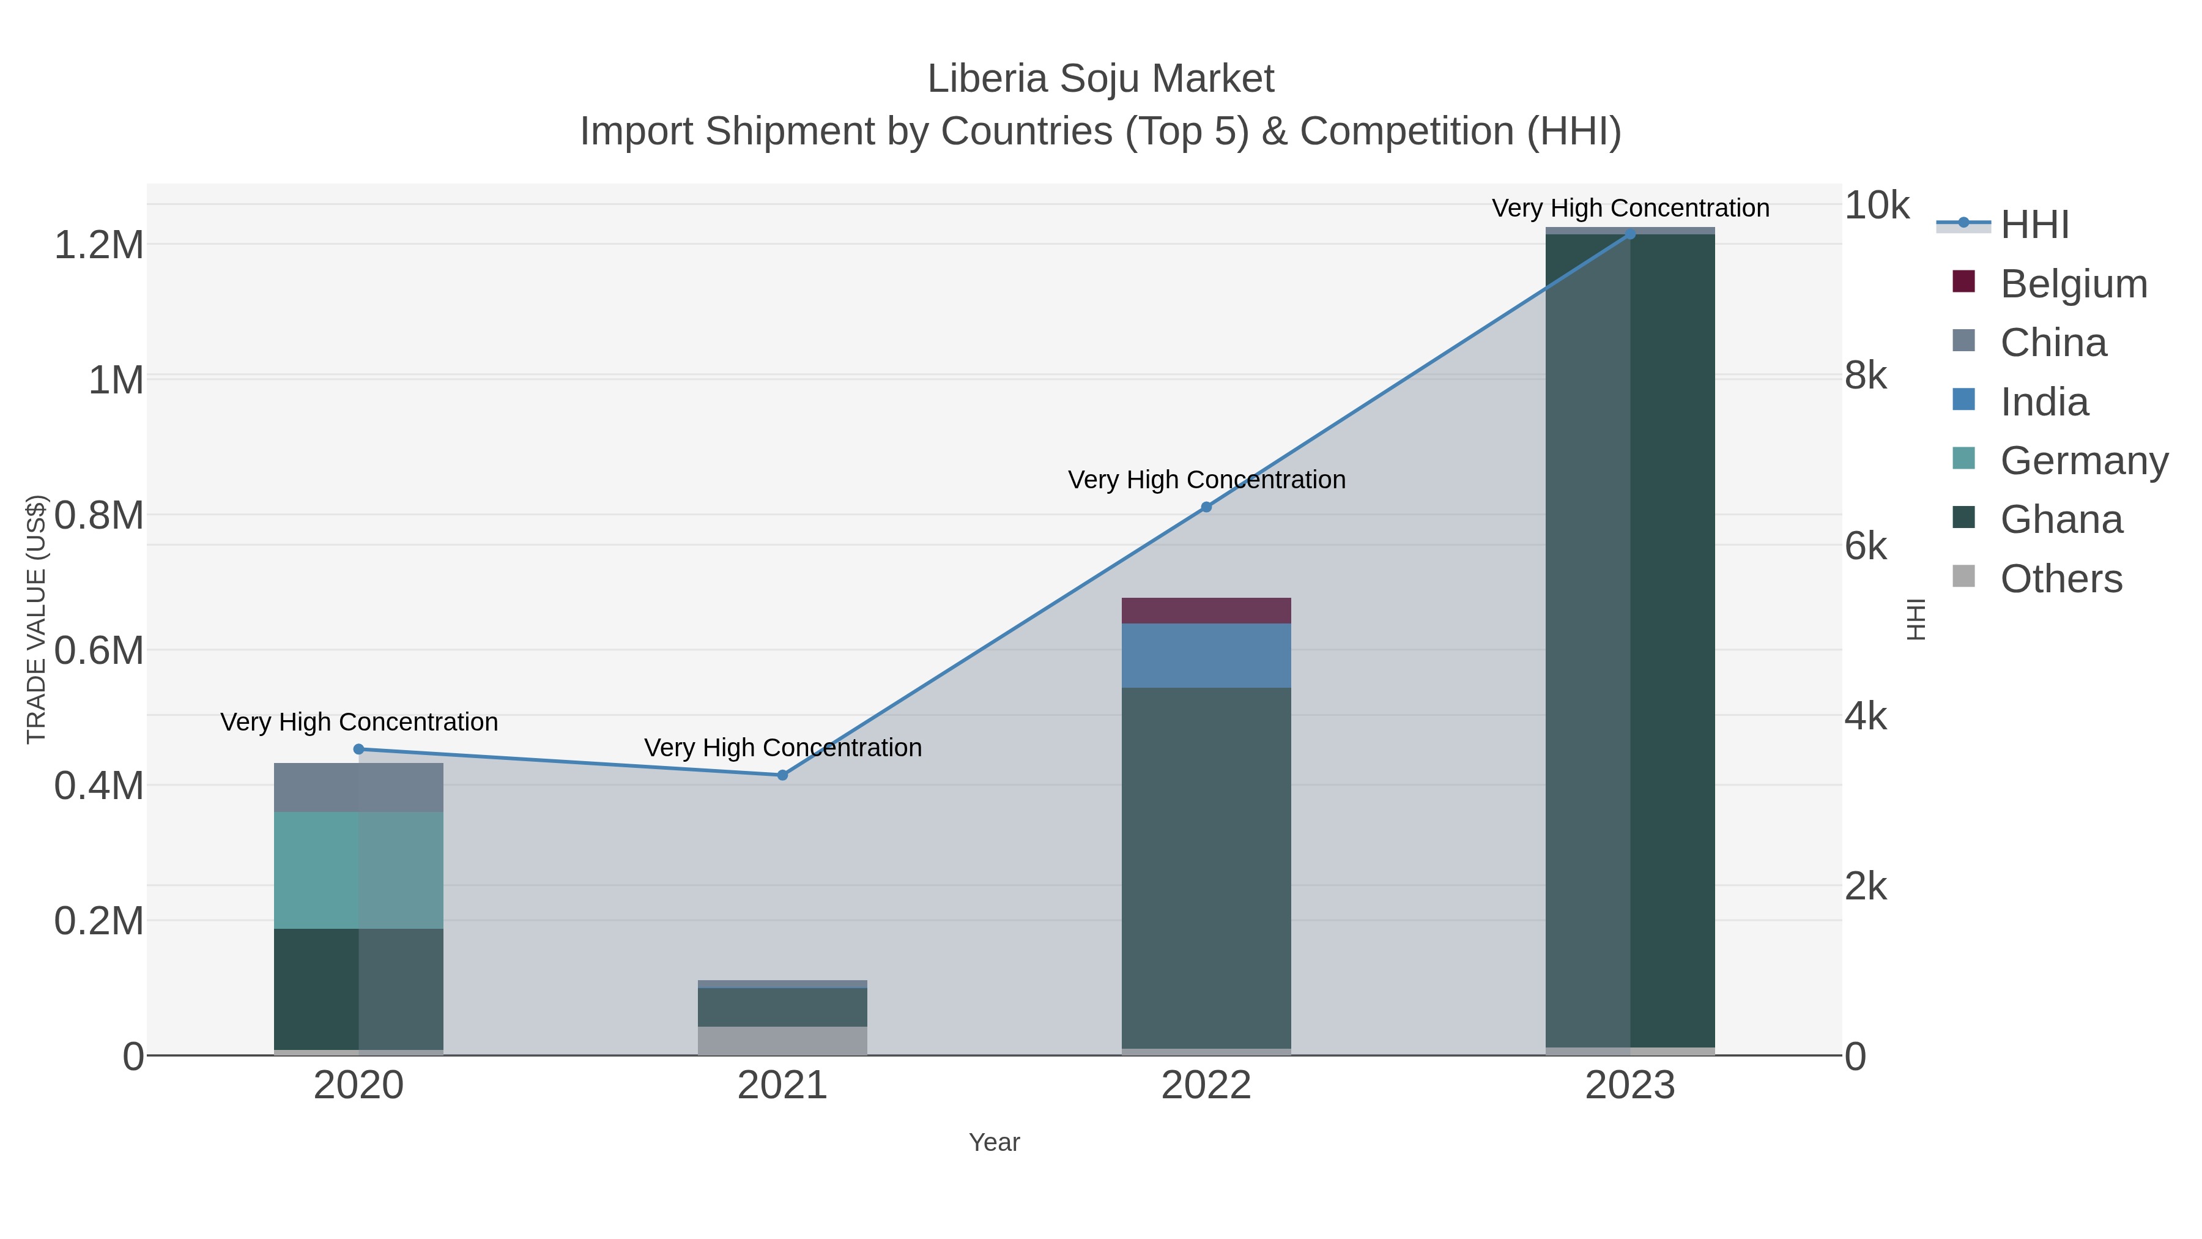Click the 6k HHI axis tick label

coord(1865,546)
